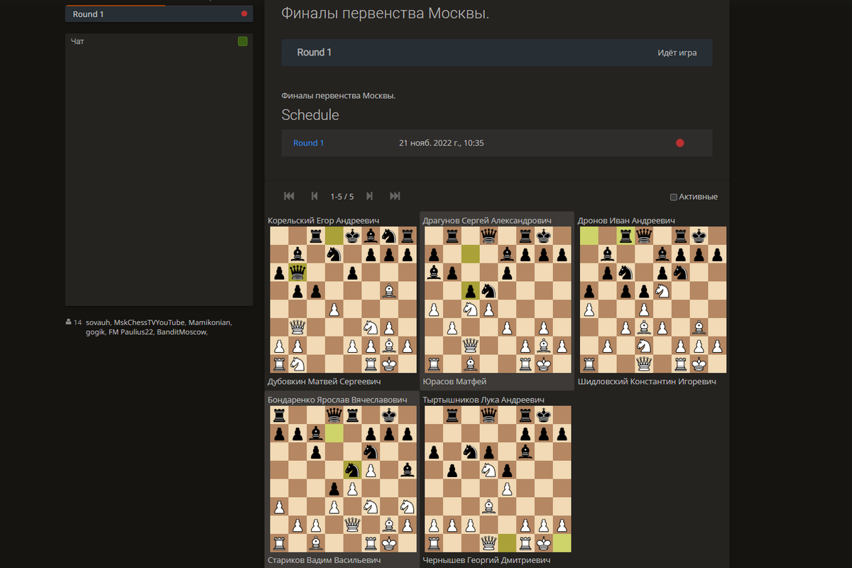Open Тыртышников vs Чернышев game board
The height and width of the screenshot is (568, 852).
pos(498,479)
